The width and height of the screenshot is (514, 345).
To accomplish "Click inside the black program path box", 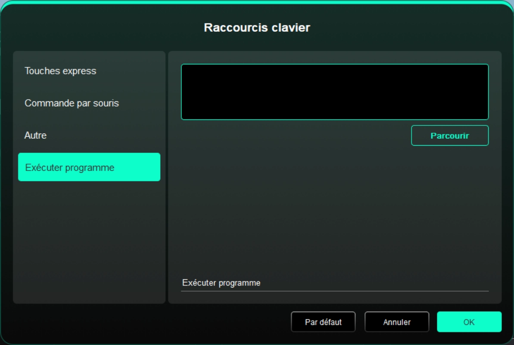I will click(x=334, y=92).
